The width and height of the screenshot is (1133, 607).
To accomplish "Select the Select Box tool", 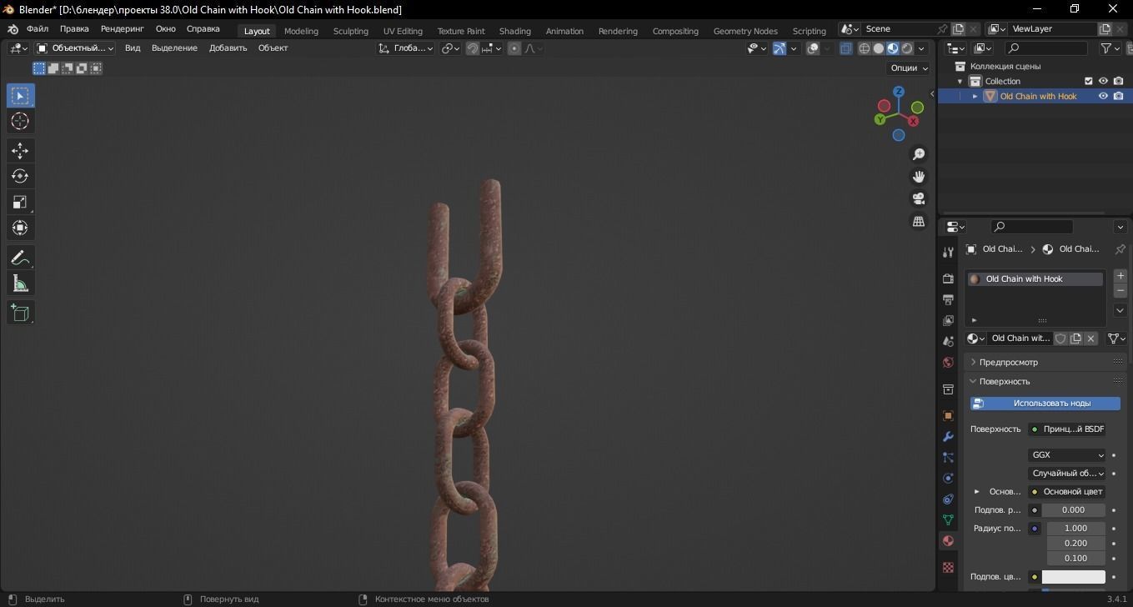I will tap(20, 95).
